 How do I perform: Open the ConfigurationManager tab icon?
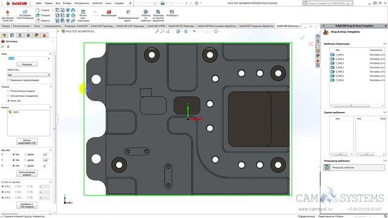pyautogui.click(x=20, y=35)
